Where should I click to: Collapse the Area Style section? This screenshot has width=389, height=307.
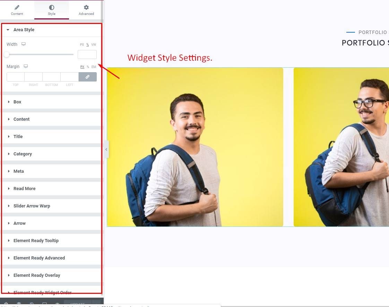pos(24,30)
